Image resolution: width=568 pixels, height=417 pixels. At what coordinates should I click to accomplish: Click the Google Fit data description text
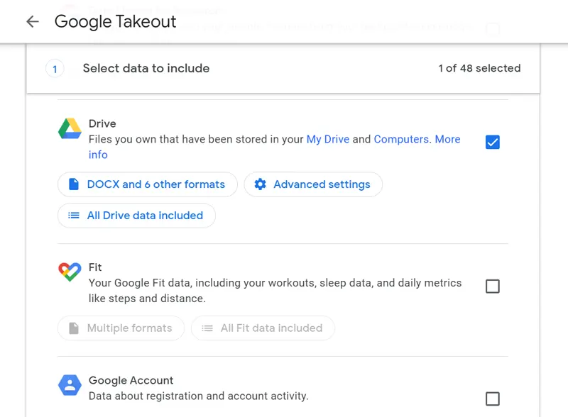point(275,291)
